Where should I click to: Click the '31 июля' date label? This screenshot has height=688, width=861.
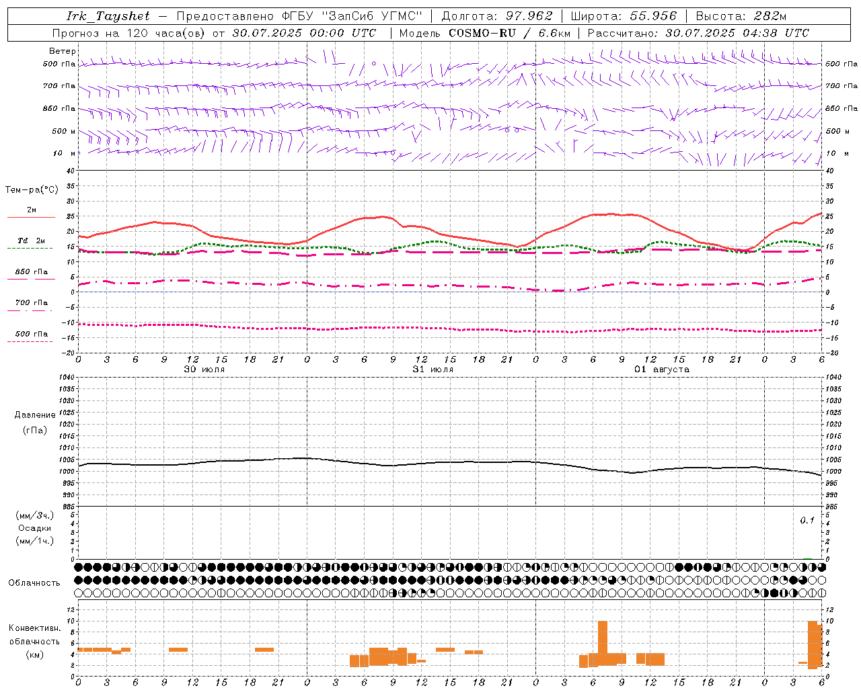coord(433,370)
